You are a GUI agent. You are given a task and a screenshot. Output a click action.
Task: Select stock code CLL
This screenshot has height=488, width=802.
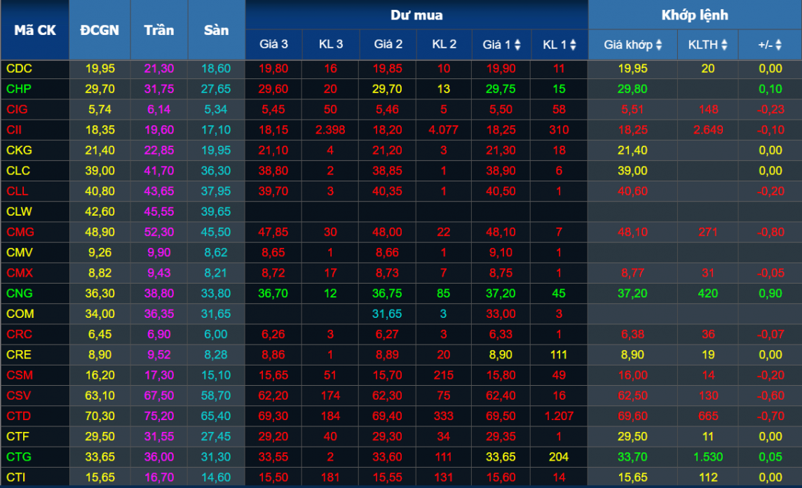18,191
